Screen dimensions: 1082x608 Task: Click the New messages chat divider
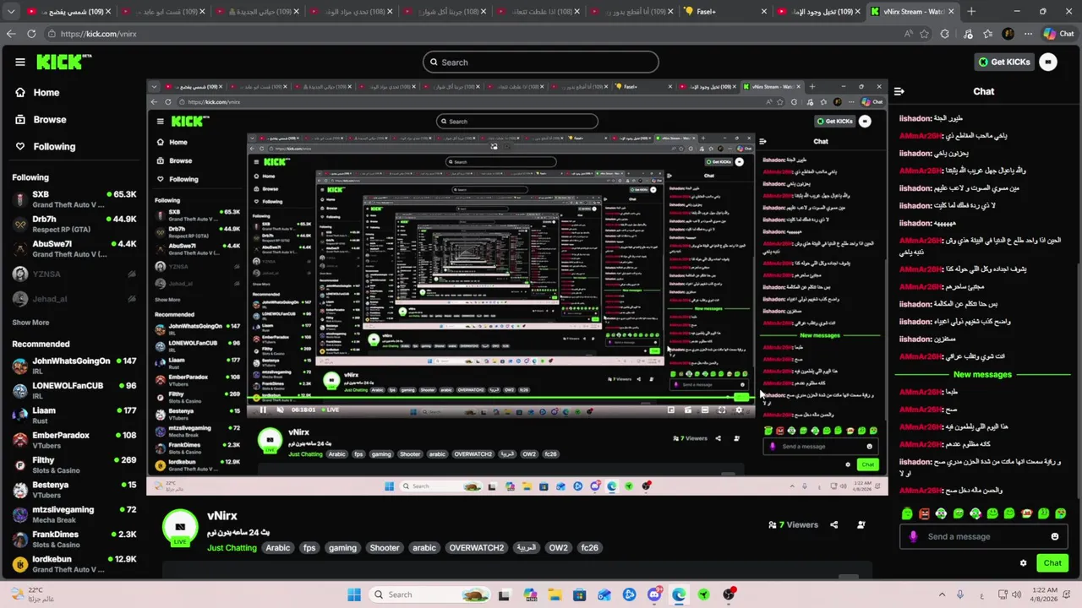[x=982, y=374]
